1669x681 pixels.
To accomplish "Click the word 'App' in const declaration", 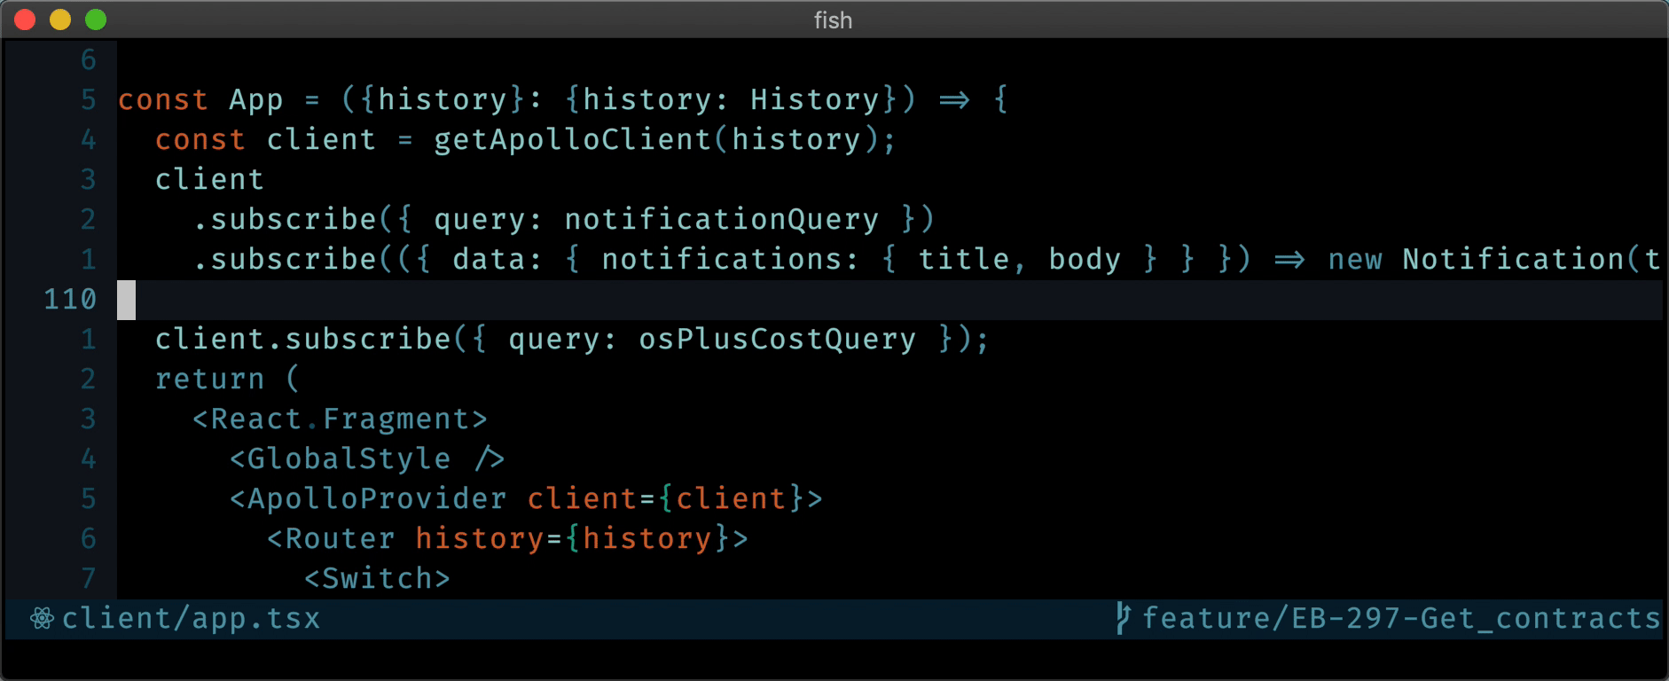I will 256,99.
